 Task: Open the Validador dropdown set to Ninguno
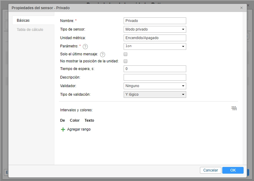[x=154, y=86]
